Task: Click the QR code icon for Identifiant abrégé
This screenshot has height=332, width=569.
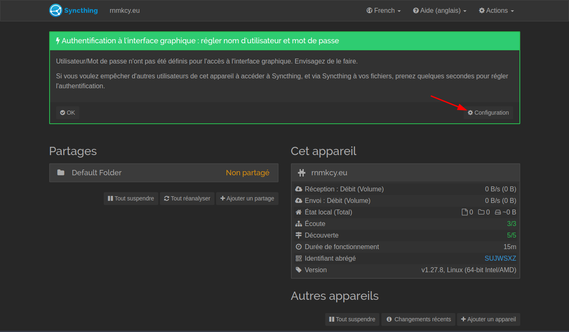Action: pyautogui.click(x=299, y=258)
